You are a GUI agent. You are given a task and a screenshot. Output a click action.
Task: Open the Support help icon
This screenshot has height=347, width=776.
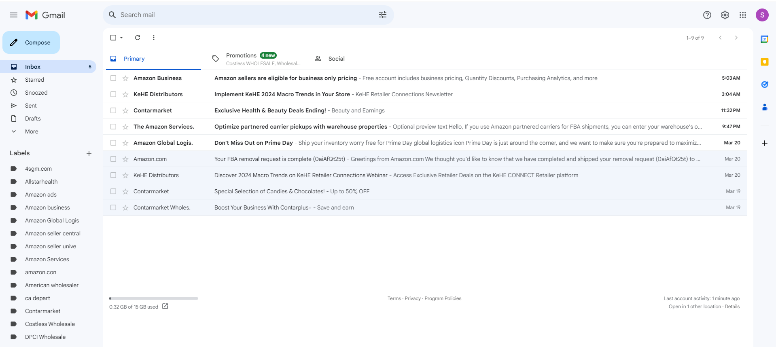coord(707,15)
